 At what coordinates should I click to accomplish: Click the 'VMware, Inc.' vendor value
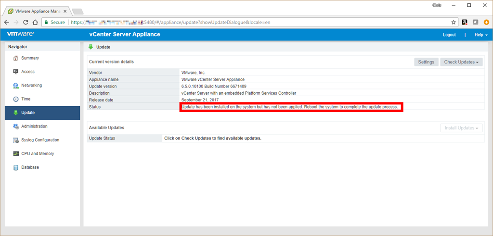click(194, 73)
